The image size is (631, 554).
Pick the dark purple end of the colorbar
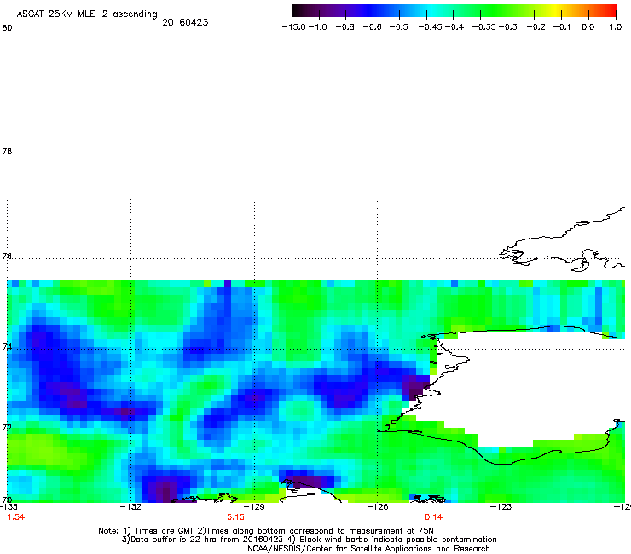point(300,11)
